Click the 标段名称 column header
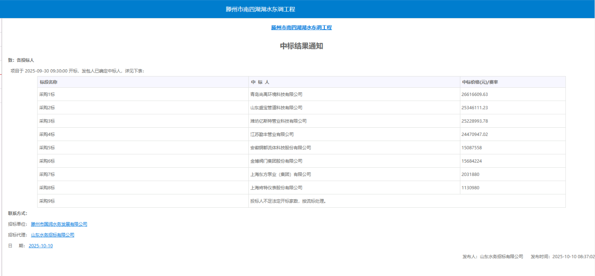Viewport: 595px width, 276px height. click(x=49, y=82)
